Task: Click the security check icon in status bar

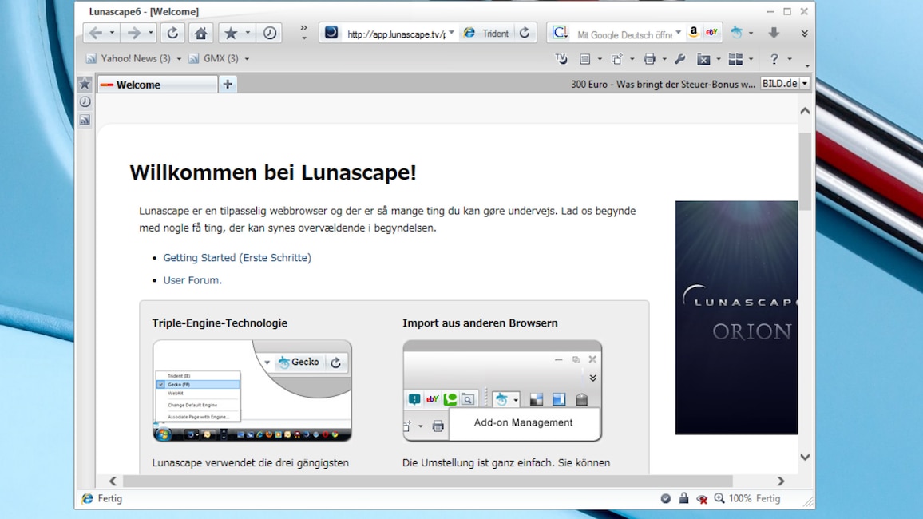Action: tap(665, 498)
